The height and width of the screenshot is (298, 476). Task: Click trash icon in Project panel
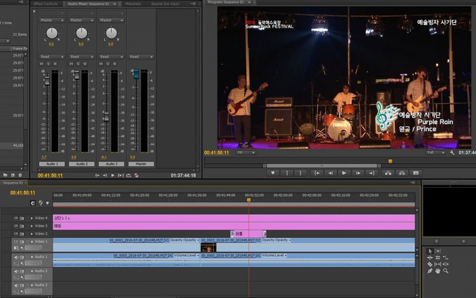[20, 175]
